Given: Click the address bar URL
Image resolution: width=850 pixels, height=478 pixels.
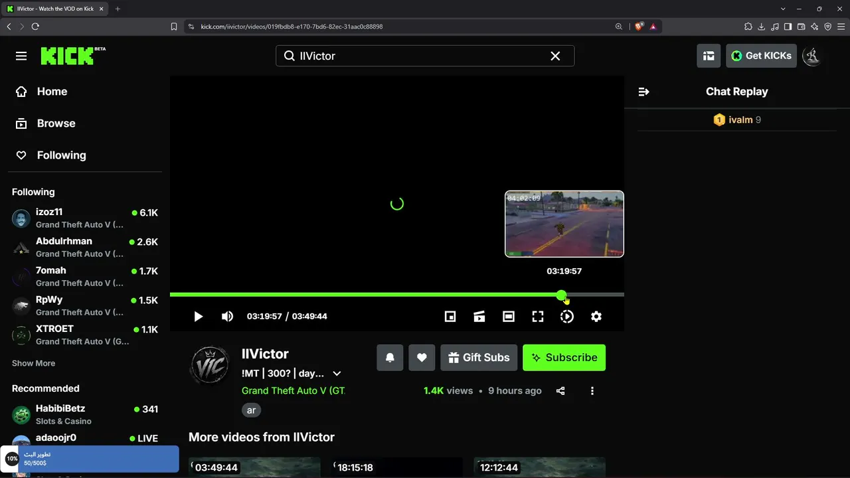Looking at the screenshot, I should coord(292,27).
